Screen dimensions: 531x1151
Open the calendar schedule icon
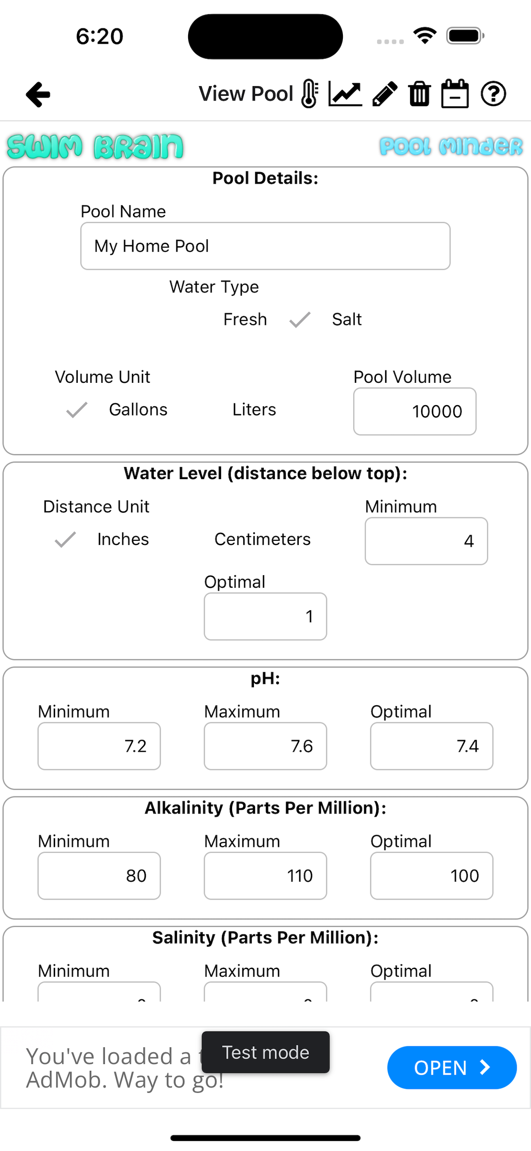(455, 94)
